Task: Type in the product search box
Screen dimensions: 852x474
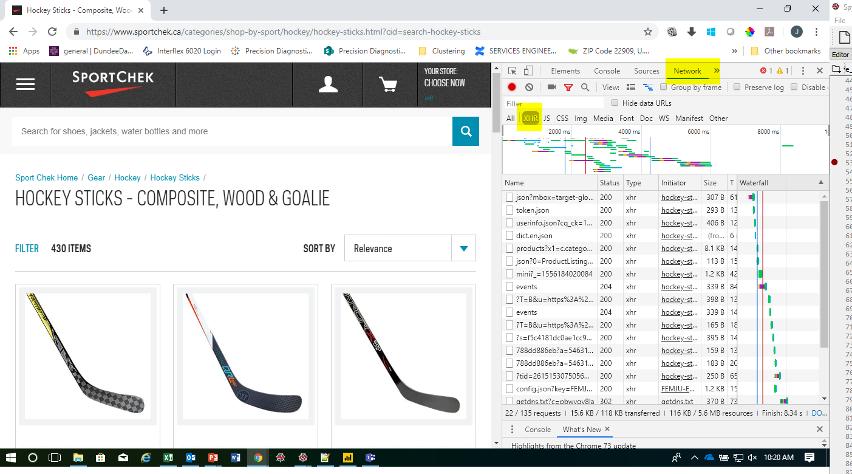Action: coord(232,131)
